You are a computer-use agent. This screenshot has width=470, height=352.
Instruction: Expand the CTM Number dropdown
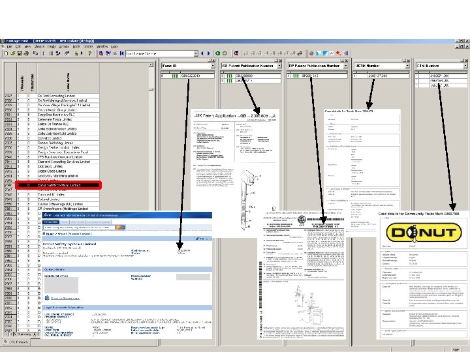pos(465,66)
